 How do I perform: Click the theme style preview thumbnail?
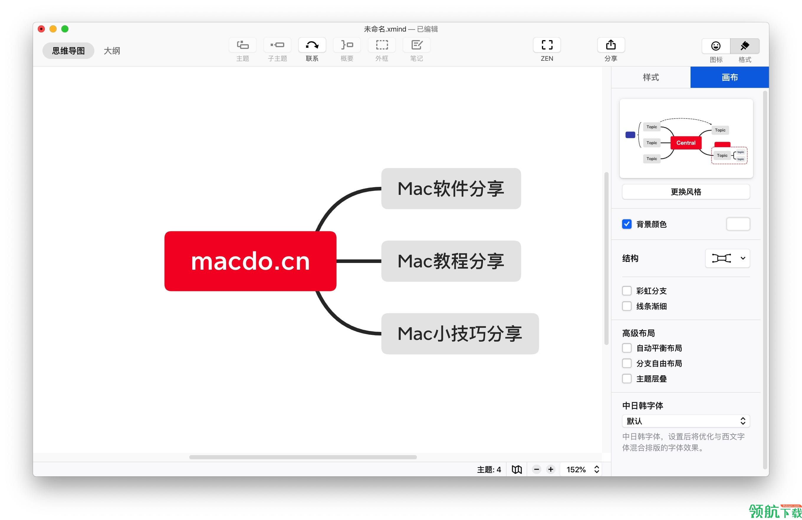tap(686, 139)
